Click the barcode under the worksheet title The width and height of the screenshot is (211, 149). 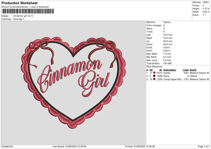pyautogui.click(x=28, y=11)
